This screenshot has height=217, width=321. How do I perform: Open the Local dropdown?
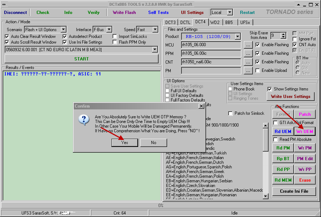pos(230,13)
